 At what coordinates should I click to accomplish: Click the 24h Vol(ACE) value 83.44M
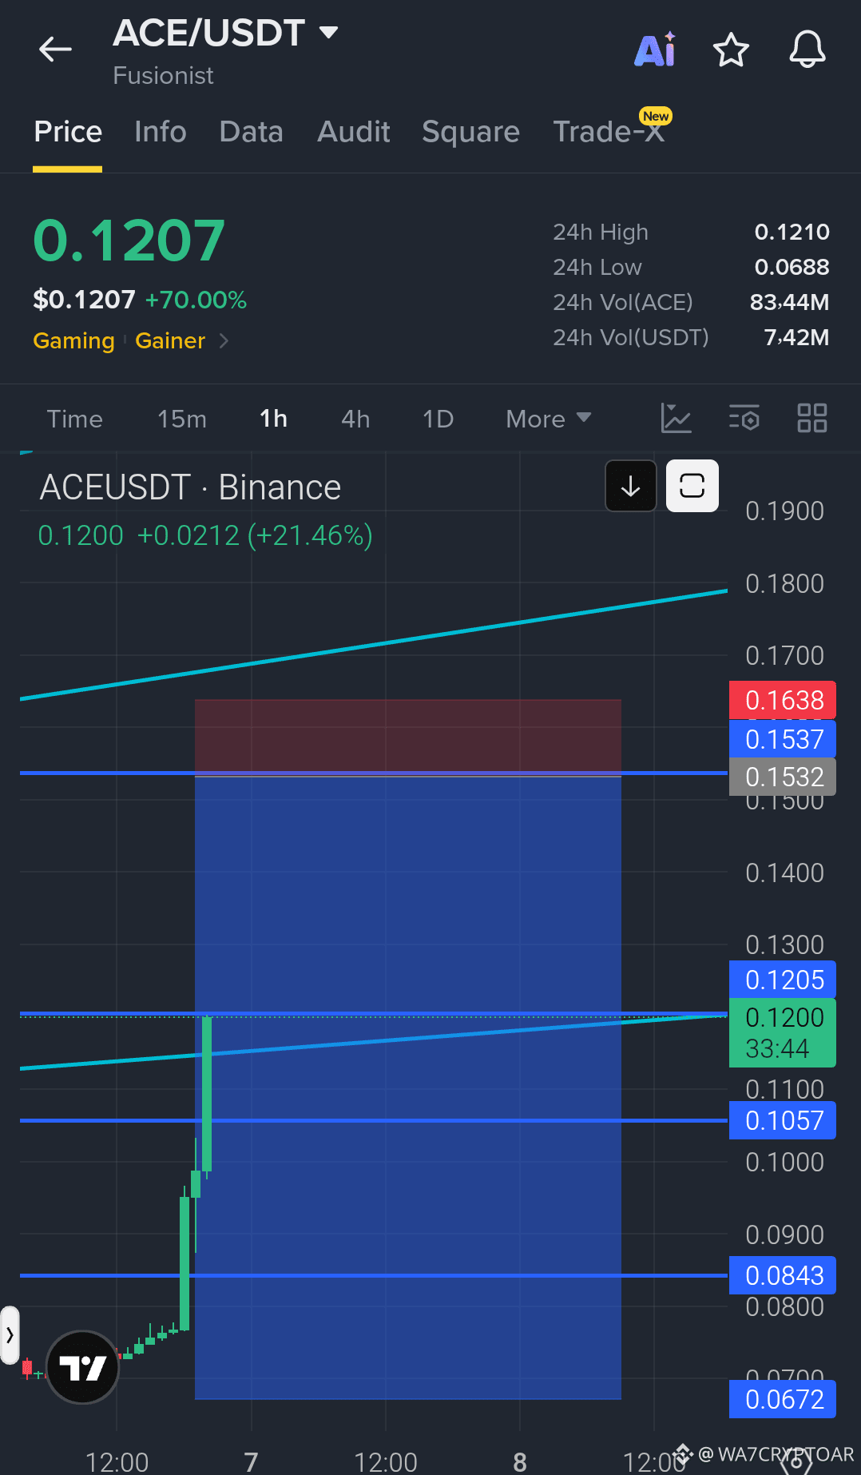[790, 302]
